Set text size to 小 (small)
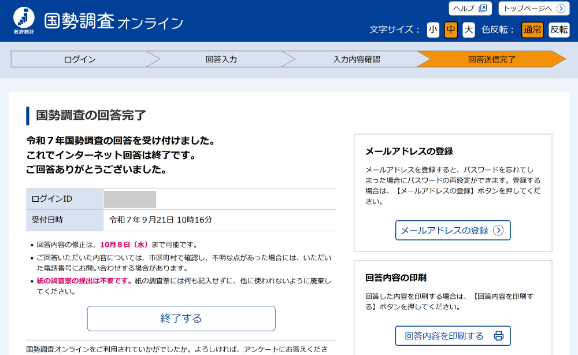The height and width of the screenshot is (355, 578). 433,29
